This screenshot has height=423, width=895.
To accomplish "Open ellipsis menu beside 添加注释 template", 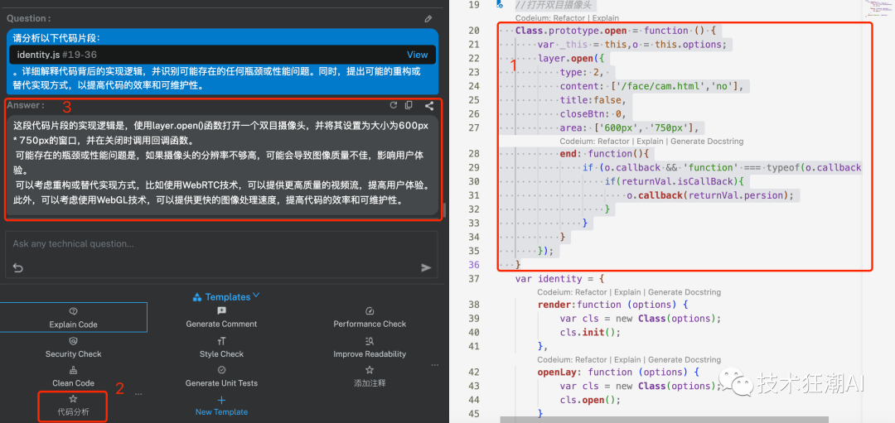I will [x=436, y=364].
